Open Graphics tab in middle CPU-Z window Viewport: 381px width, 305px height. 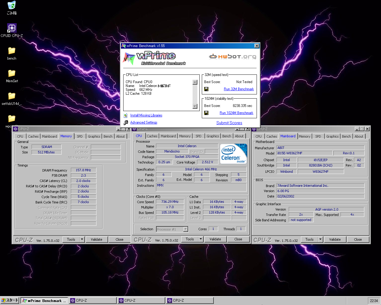pos(213,136)
